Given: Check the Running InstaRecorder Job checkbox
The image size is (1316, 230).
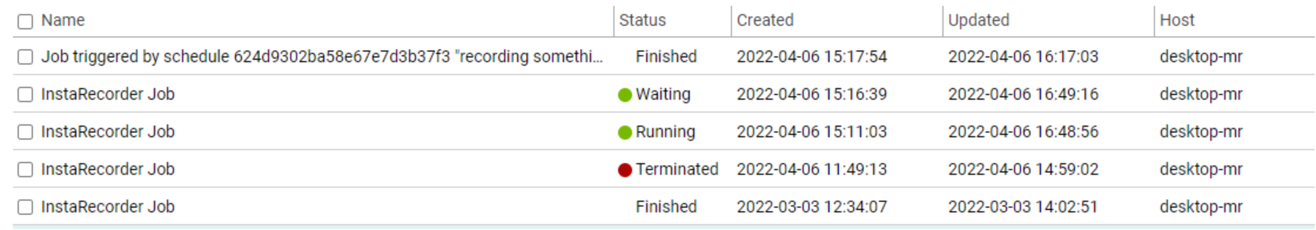Looking at the screenshot, I should coord(25,132).
